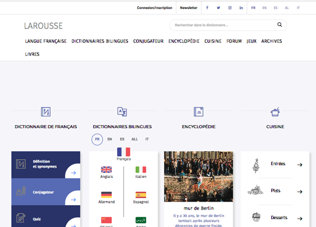Click the arrow next to Plats
This screenshot has width=316, height=227.
300,192
